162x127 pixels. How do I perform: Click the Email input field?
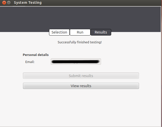(x=76, y=62)
